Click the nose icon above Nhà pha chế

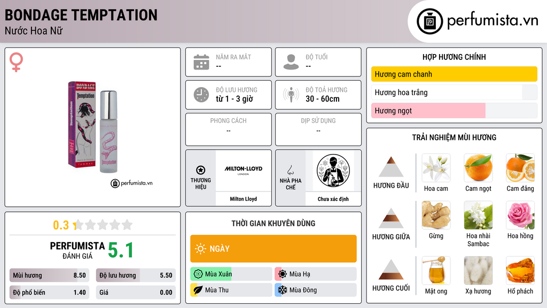click(290, 170)
